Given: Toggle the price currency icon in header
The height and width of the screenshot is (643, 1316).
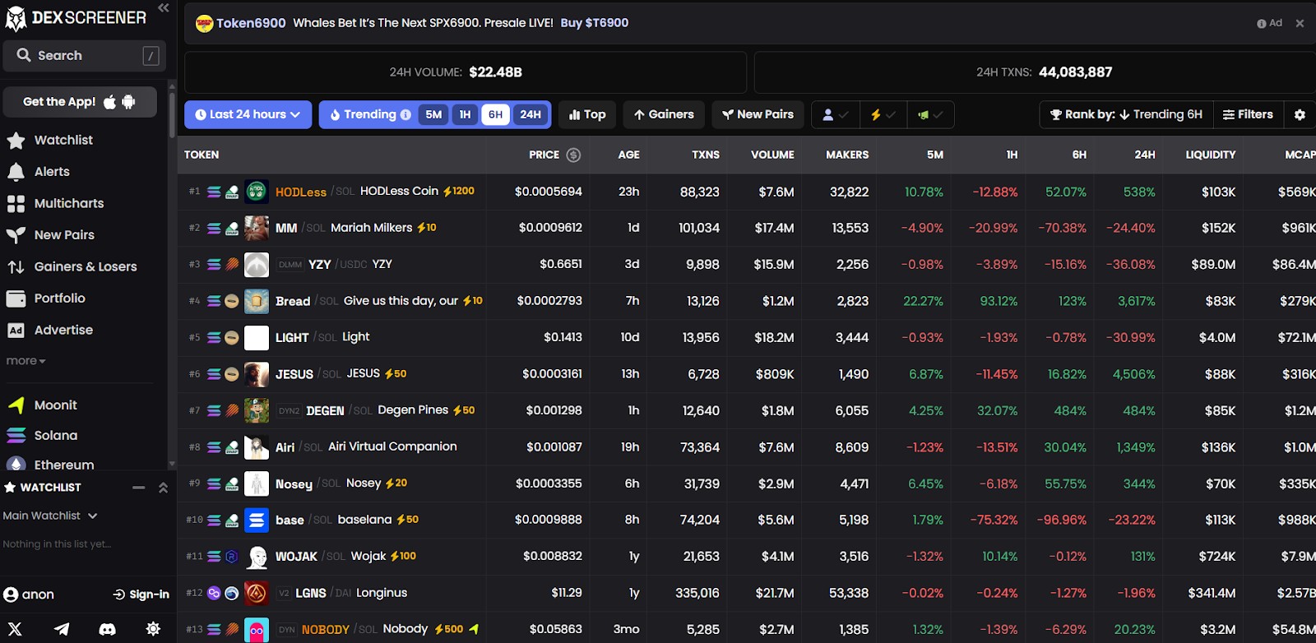Looking at the screenshot, I should pos(573,155).
